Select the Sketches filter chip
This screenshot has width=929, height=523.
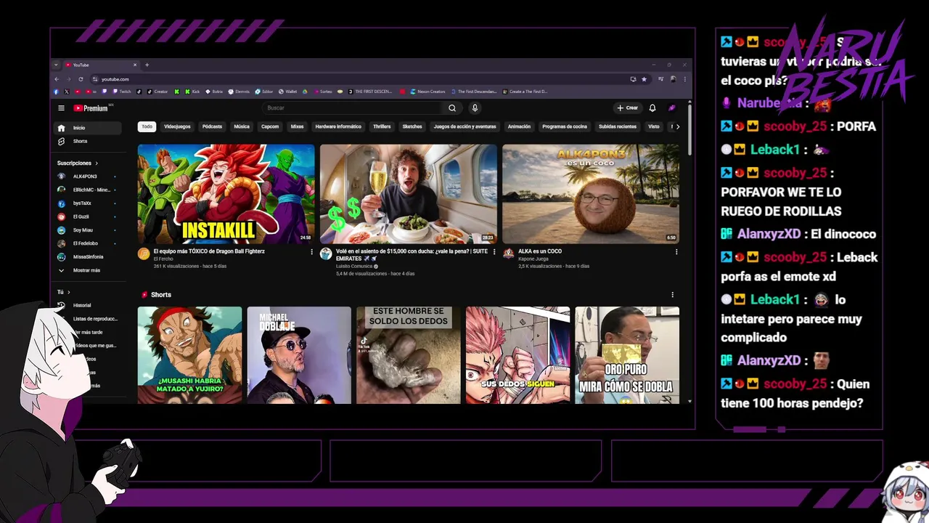412,126
